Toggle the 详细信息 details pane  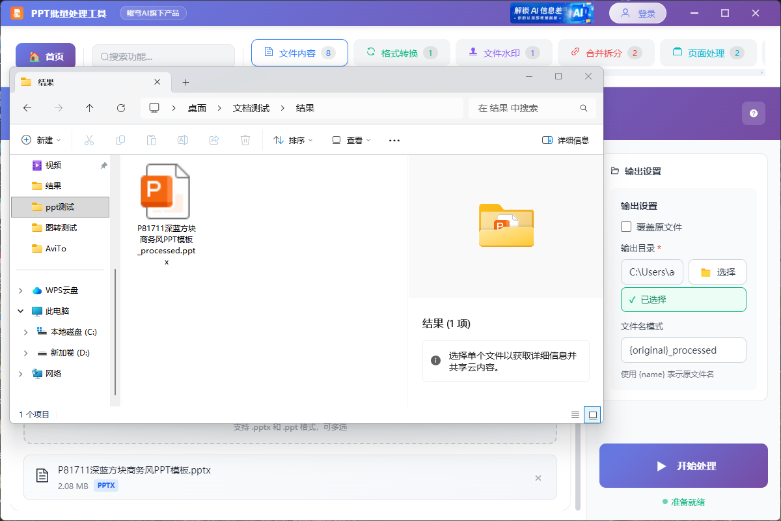566,139
